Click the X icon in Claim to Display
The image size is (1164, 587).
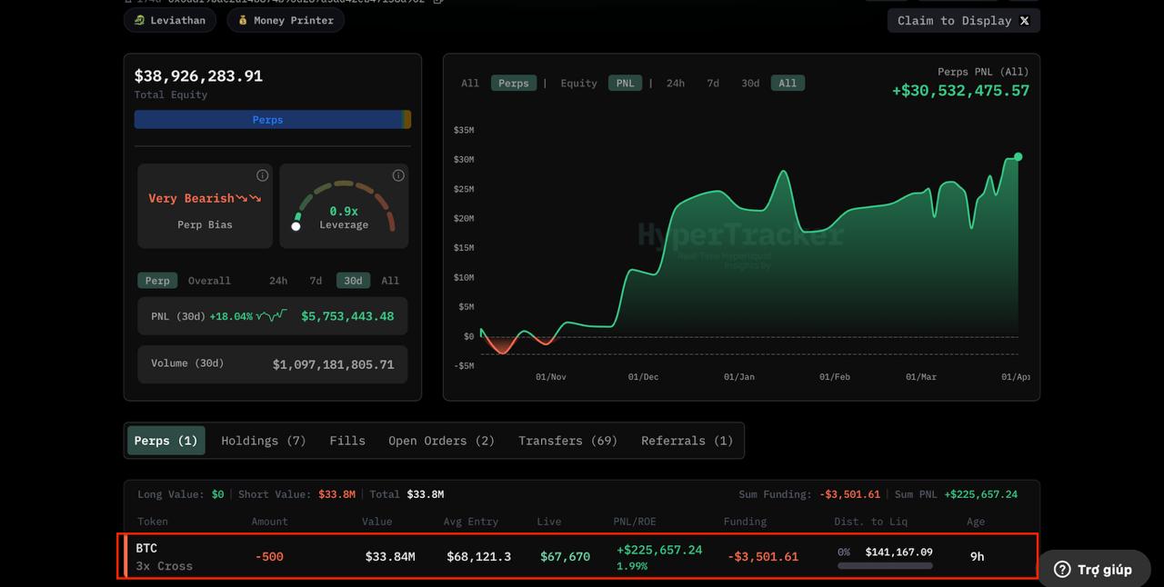coord(1024,21)
